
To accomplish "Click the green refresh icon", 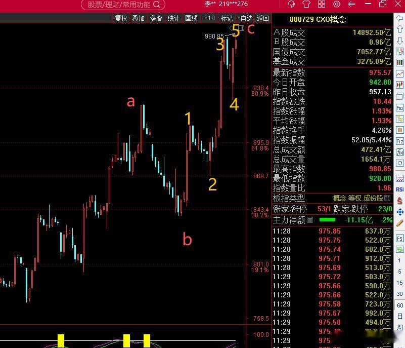I will click(x=399, y=249).
